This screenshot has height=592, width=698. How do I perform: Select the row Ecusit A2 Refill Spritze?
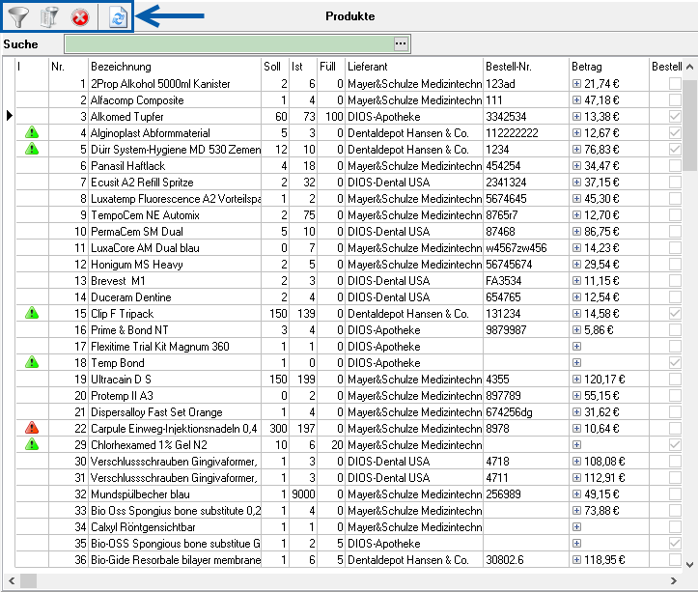349,183
